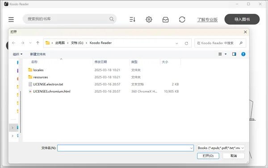Viewport: 268px width, 168px height.
Task: Select 此电脑 in the address path
Action: pyautogui.click(x=60, y=43)
